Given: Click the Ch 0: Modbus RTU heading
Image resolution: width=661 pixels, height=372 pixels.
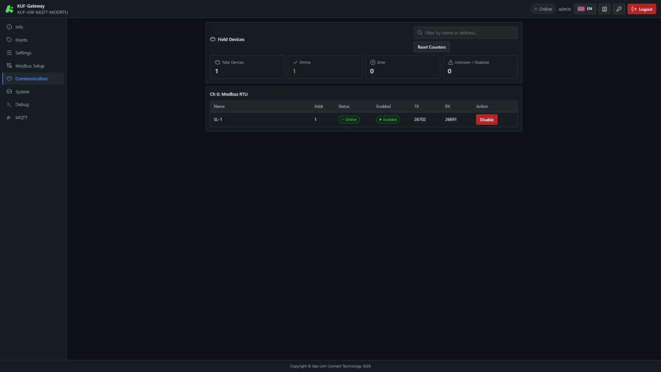Looking at the screenshot, I should [229, 94].
